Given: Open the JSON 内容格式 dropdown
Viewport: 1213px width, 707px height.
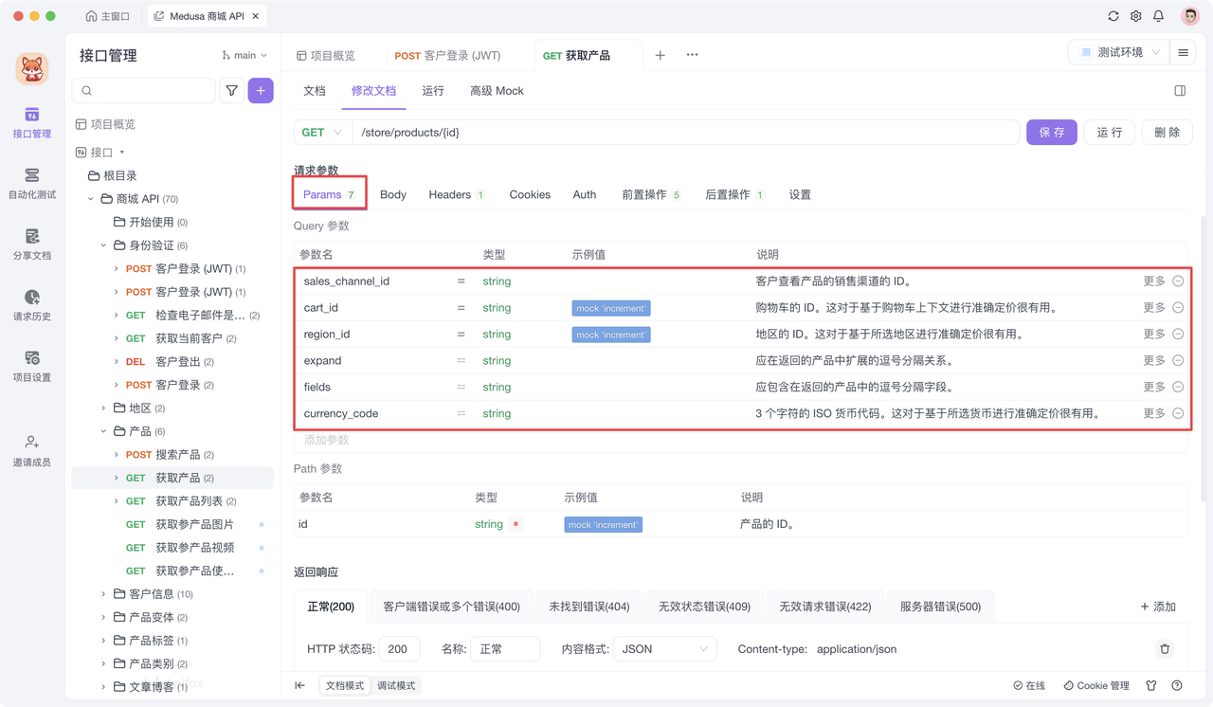Looking at the screenshot, I should 663,649.
